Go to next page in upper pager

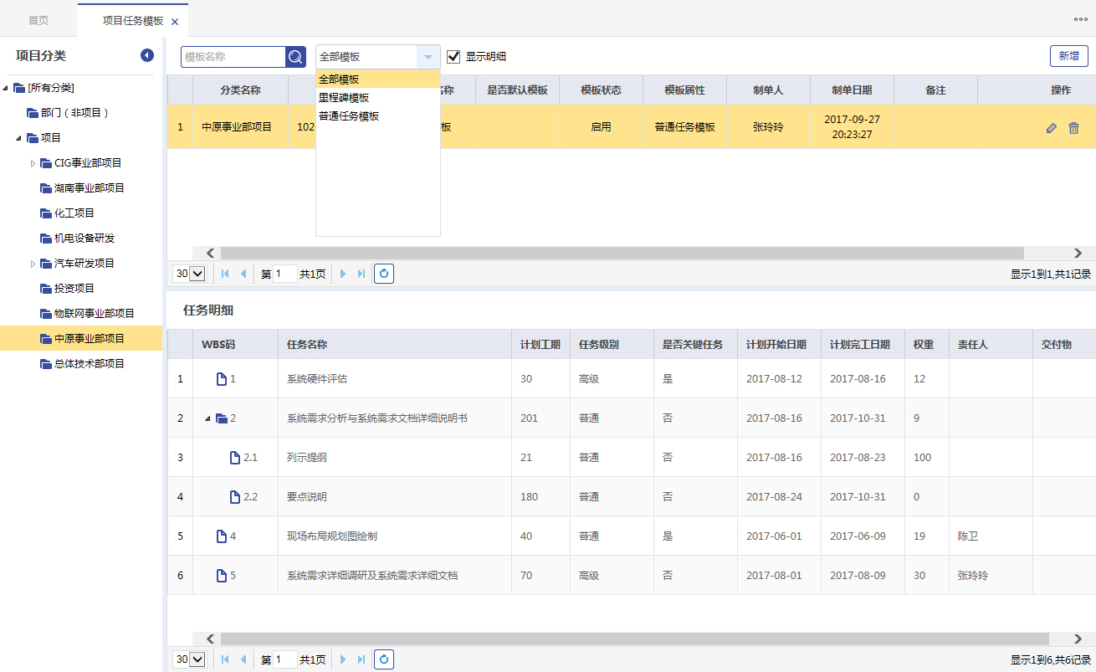343,274
